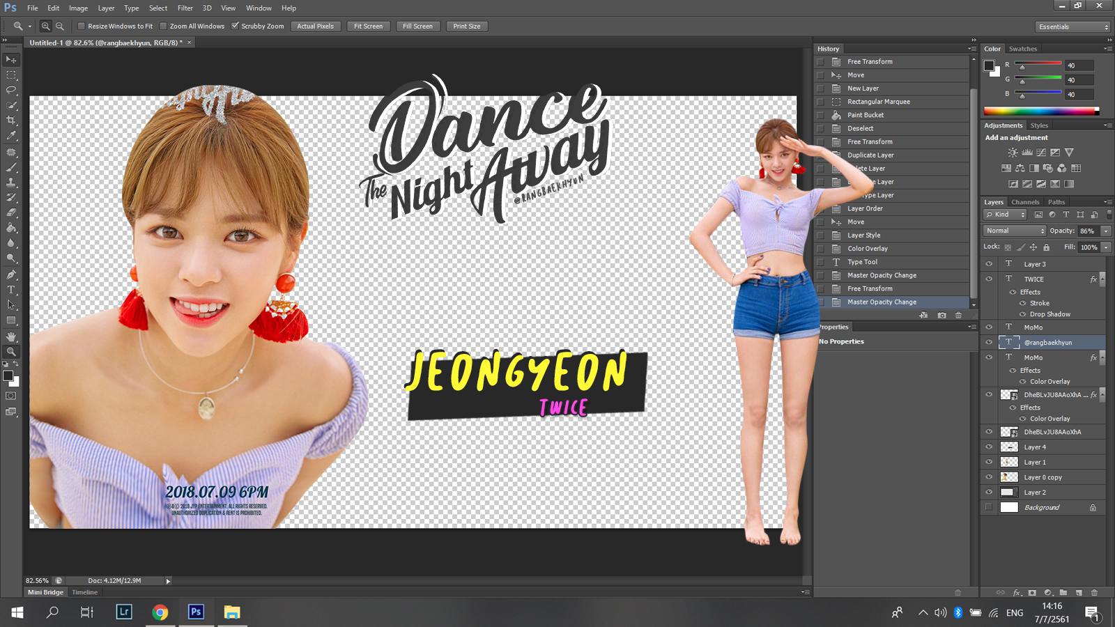This screenshot has width=1115, height=627.
Task: Add a Color Balance adjustment
Action: (x=1020, y=168)
